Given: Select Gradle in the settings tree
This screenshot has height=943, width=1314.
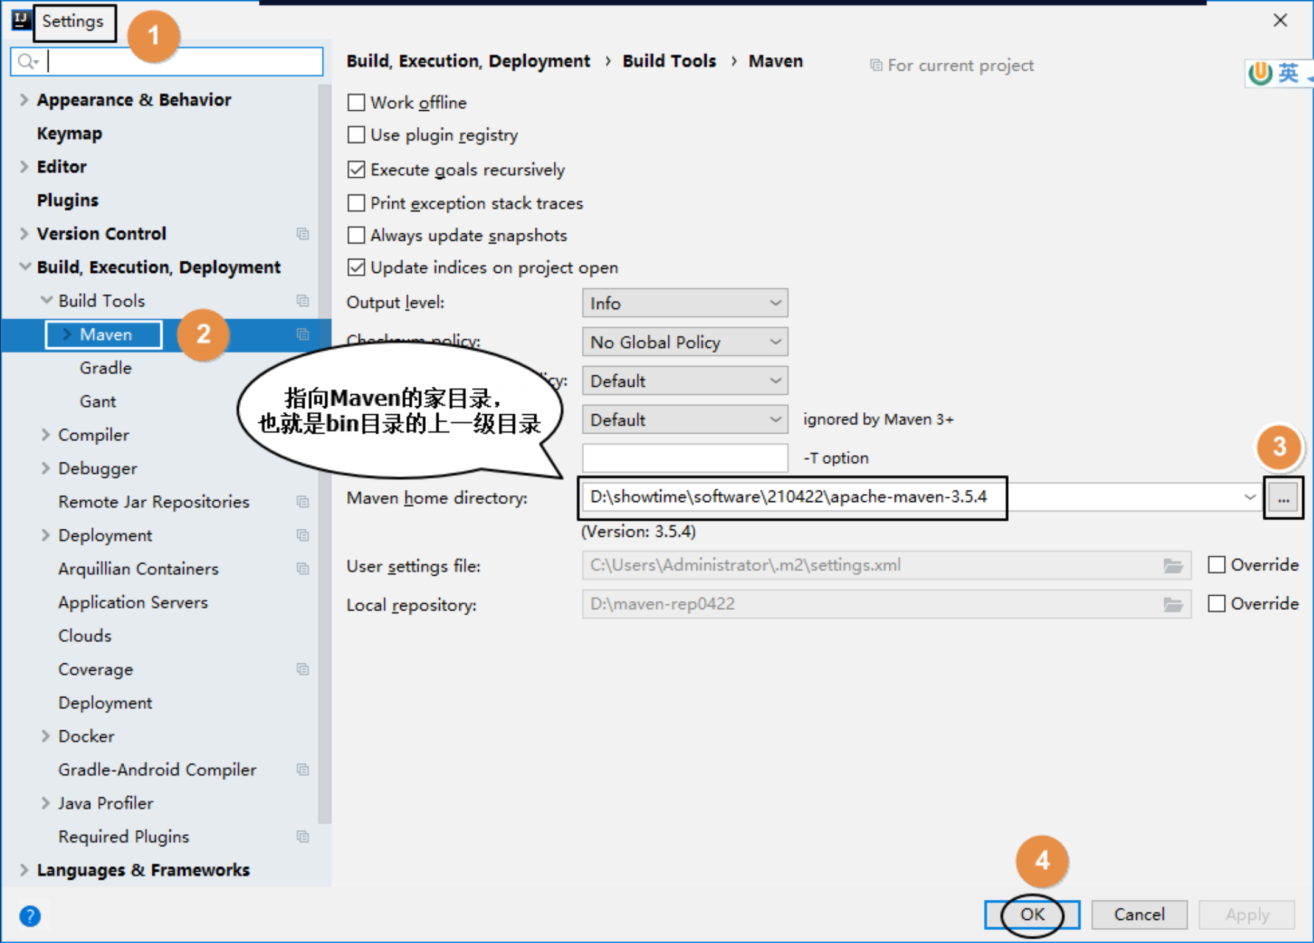Looking at the screenshot, I should click(x=105, y=368).
